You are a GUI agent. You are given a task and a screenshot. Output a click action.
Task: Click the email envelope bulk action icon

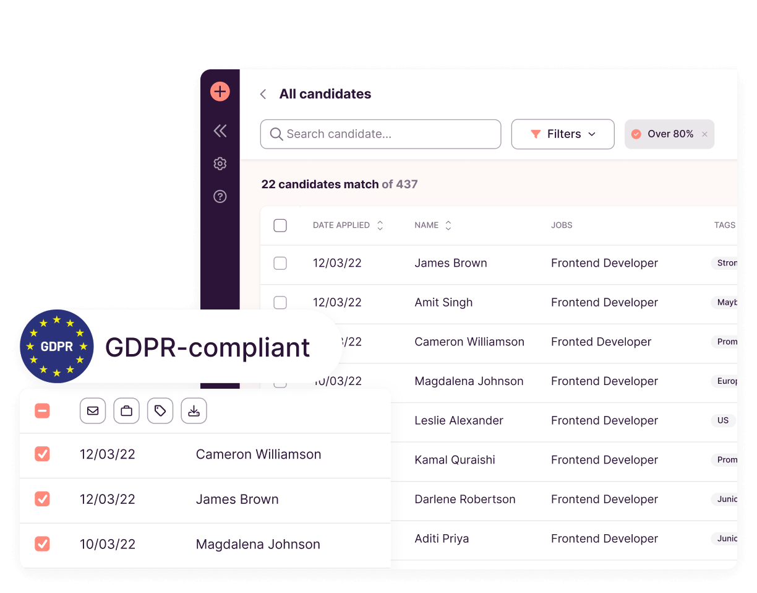click(x=93, y=411)
